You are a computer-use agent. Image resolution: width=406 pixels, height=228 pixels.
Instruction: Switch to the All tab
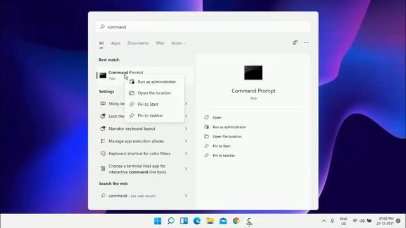tap(101, 43)
